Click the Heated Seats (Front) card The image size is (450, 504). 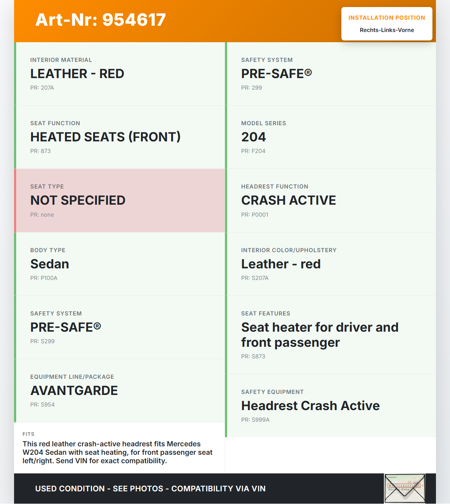pos(120,137)
